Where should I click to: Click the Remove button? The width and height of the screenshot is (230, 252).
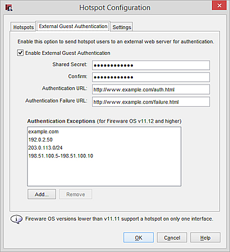click(x=76, y=194)
